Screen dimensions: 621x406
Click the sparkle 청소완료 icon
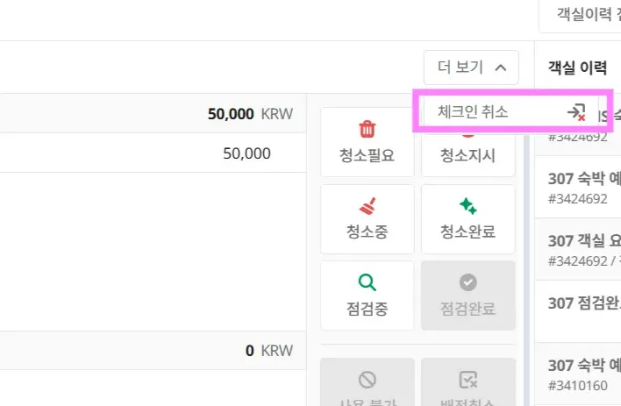pyautogui.click(x=468, y=207)
